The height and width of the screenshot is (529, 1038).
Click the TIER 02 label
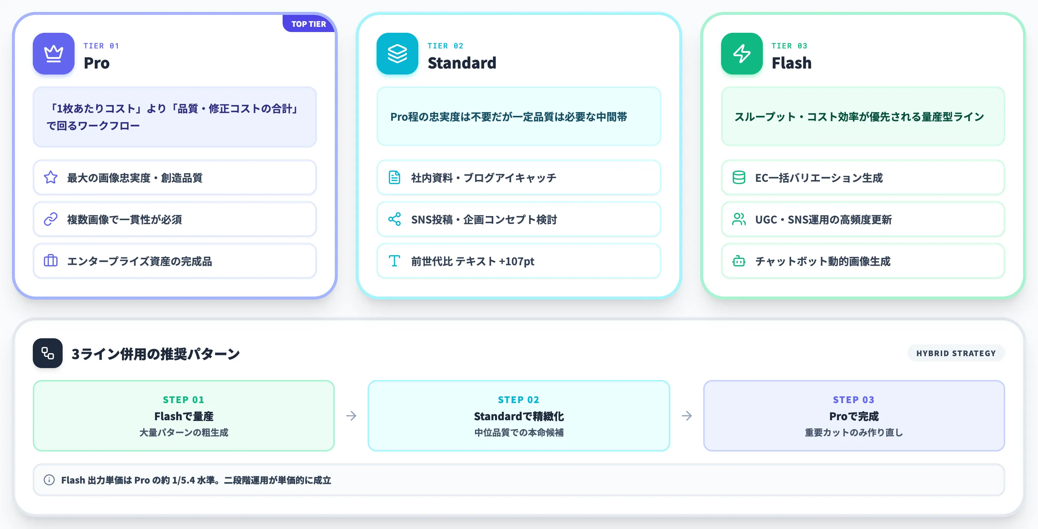coord(445,46)
